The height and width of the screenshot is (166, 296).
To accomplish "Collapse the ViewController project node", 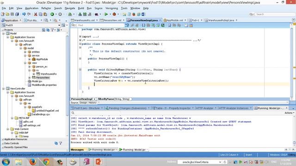I will (x=3, y=89).
